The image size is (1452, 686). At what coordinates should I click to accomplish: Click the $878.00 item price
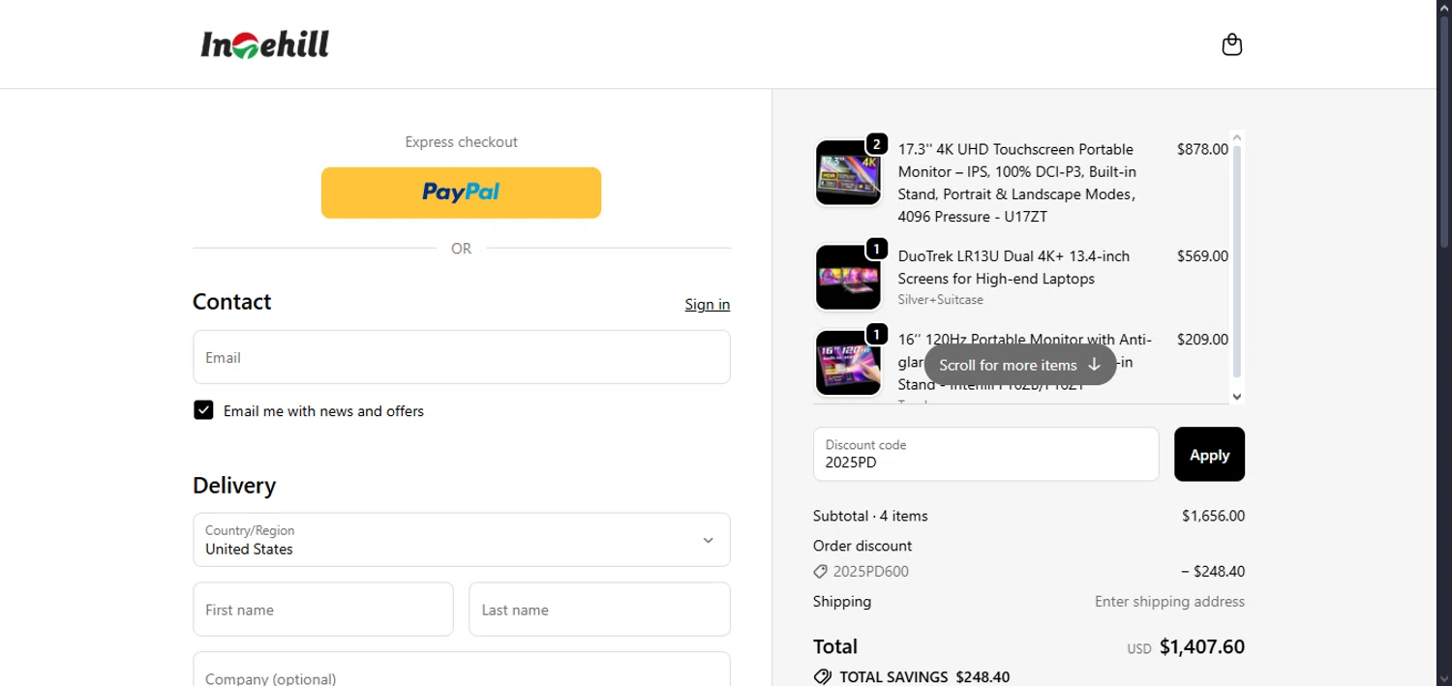point(1202,149)
